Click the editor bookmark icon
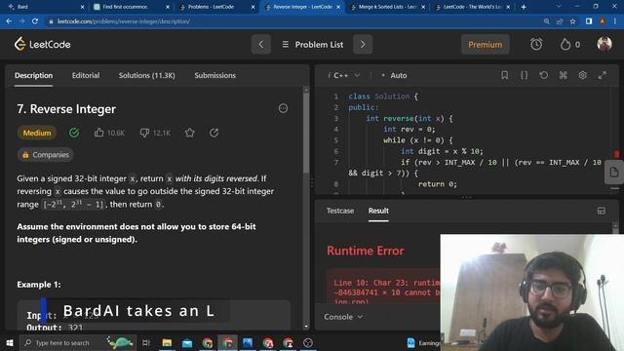This screenshot has height=351, width=624. [x=505, y=75]
